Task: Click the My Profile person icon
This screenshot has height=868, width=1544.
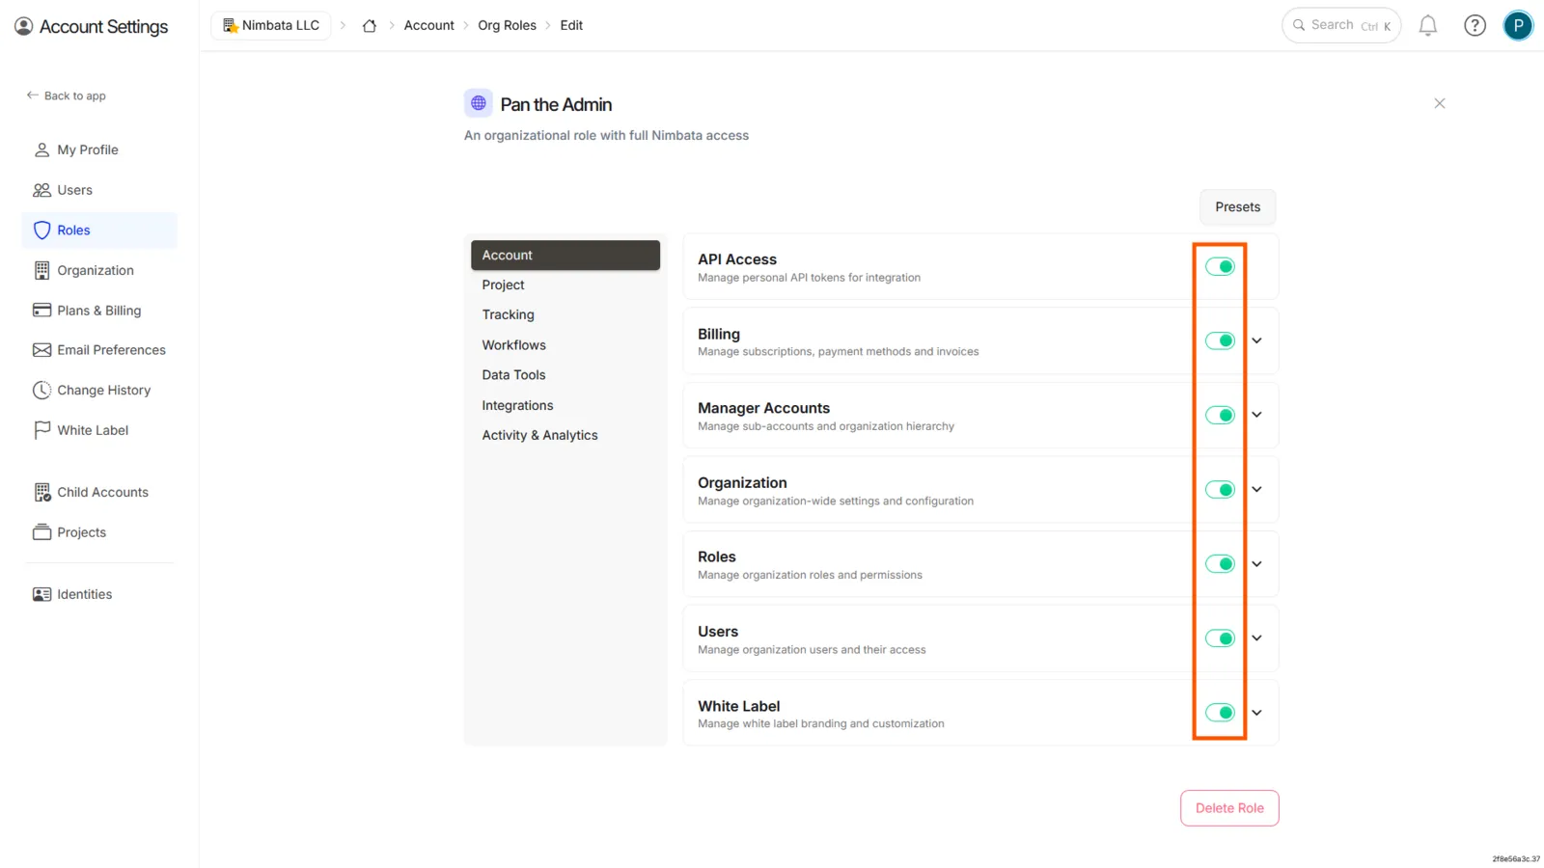Action: [41, 150]
